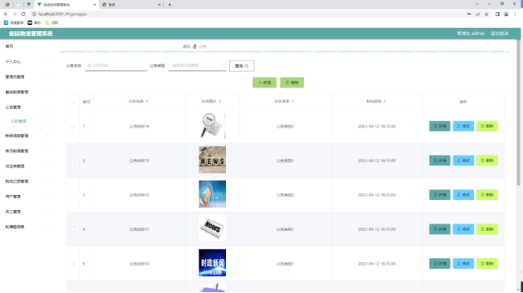The image size is (523, 293).
Task: Click the 删除 delete button for 公告名称14
Action: [487, 126]
